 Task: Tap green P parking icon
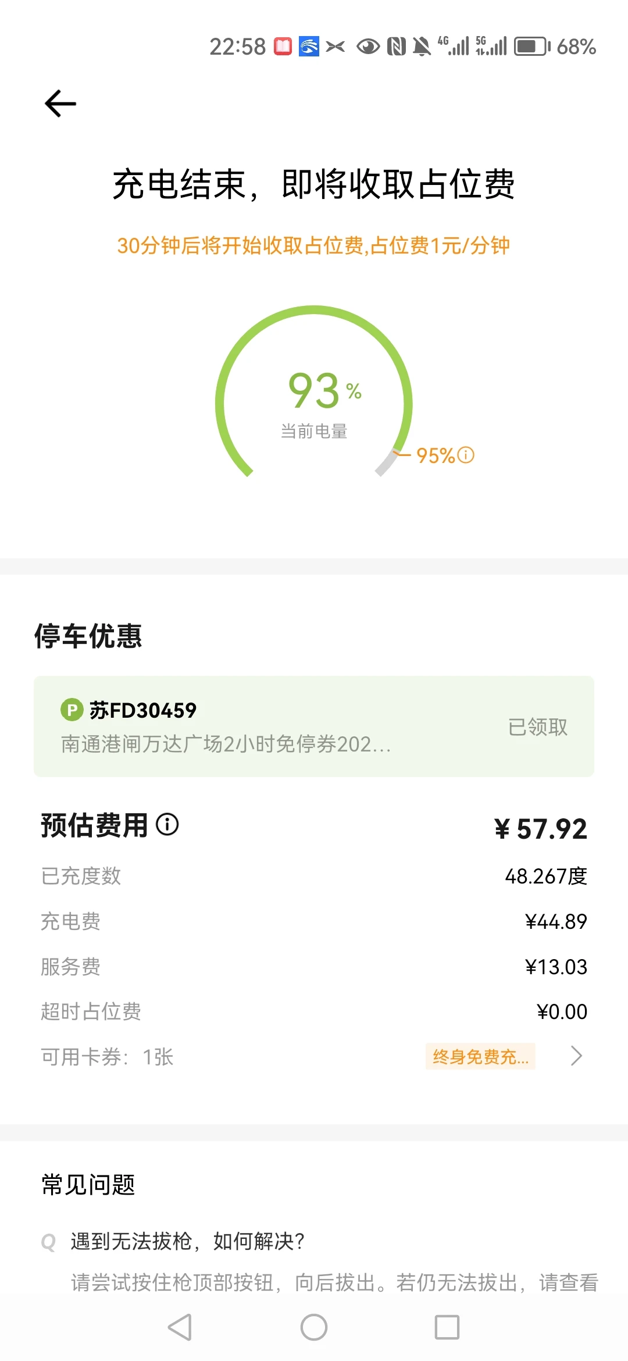click(x=72, y=710)
